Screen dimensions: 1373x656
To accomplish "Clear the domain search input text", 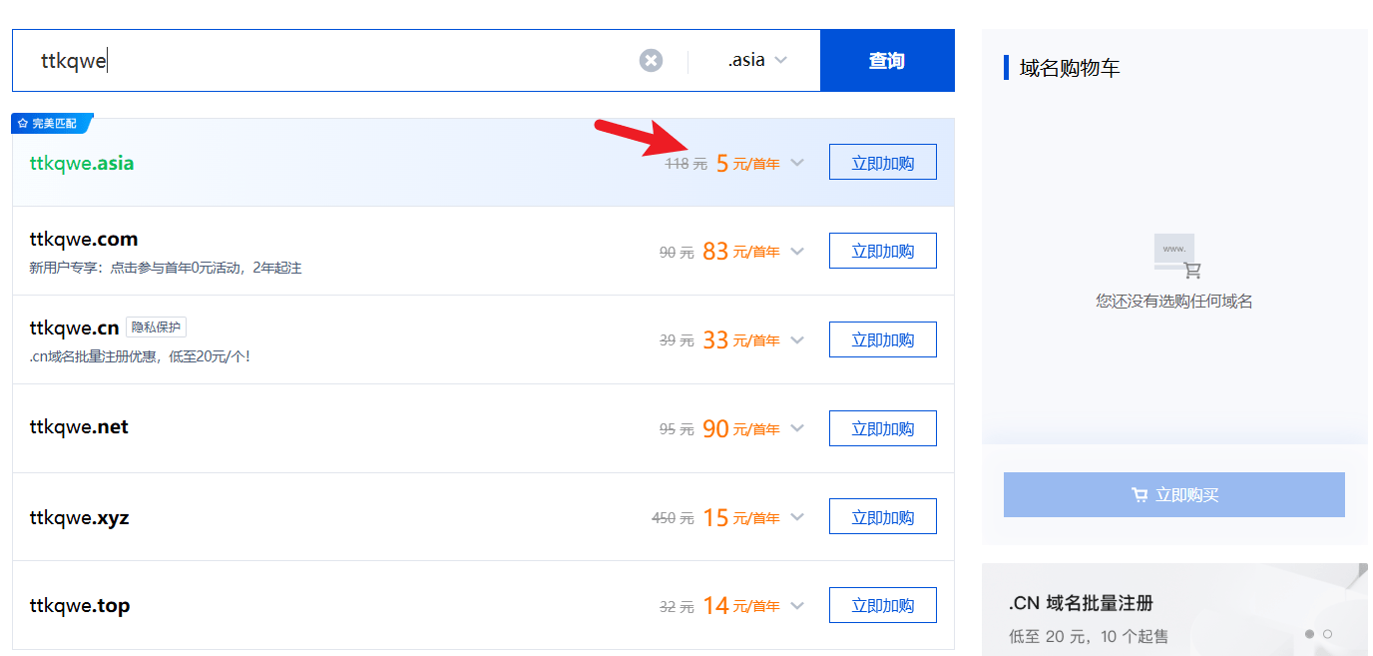I will (x=651, y=61).
